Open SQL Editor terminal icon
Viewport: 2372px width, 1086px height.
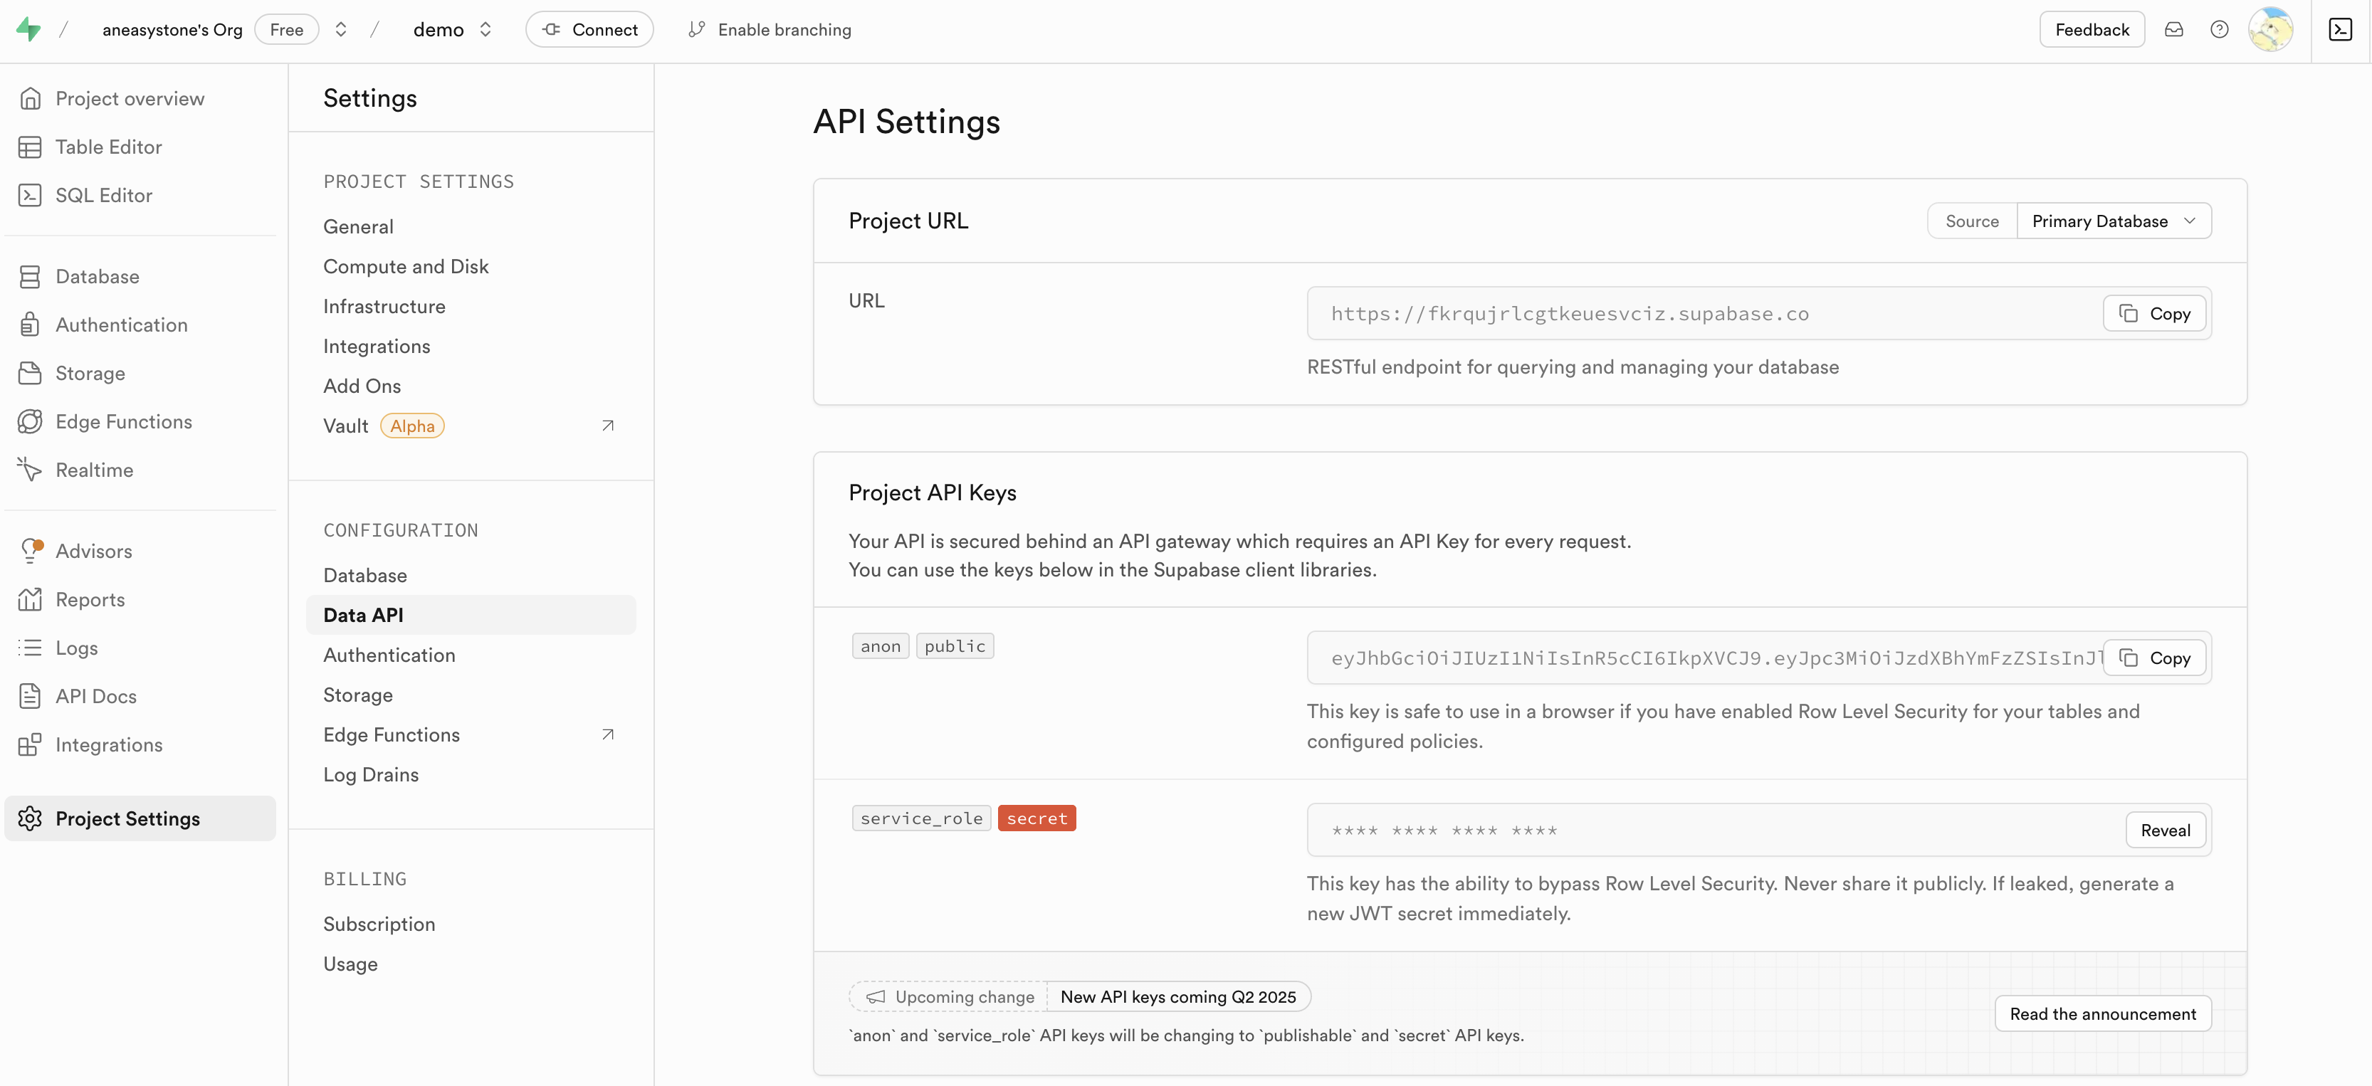(31, 195)
